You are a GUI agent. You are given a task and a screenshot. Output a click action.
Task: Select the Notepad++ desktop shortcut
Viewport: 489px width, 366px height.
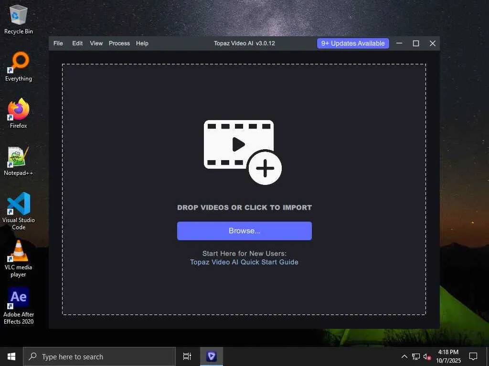click(x=19, y=161)
